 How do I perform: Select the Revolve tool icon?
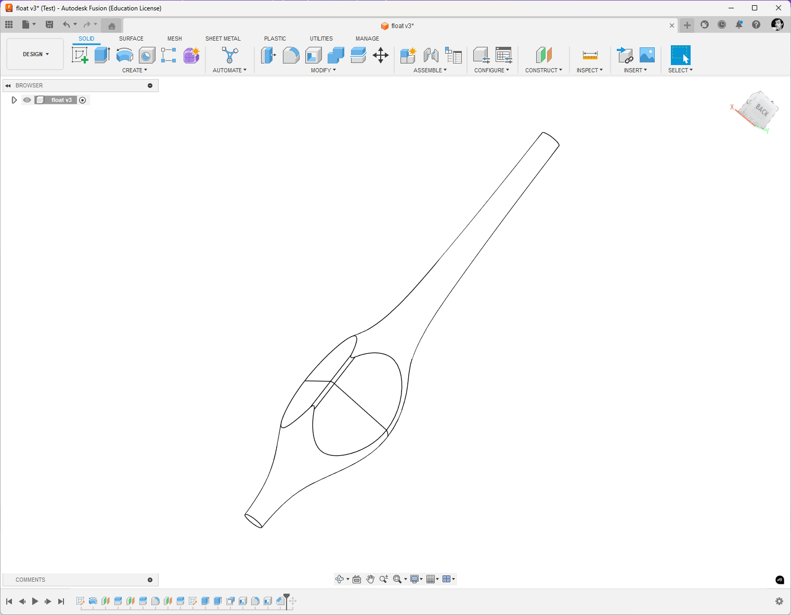125,55
